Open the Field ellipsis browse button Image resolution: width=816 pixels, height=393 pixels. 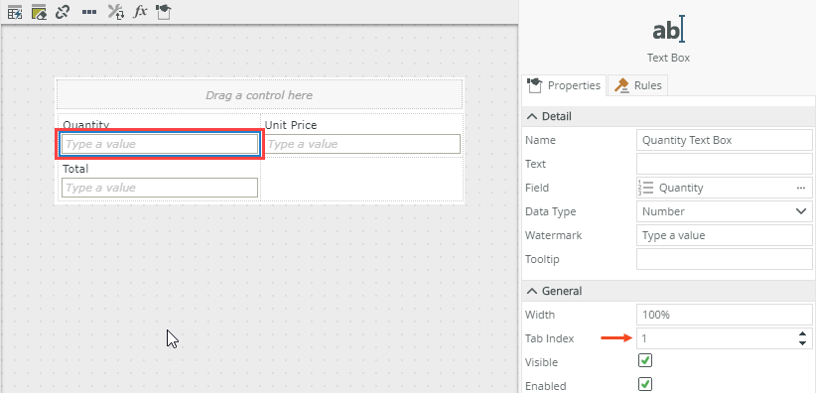coord(801,188)
